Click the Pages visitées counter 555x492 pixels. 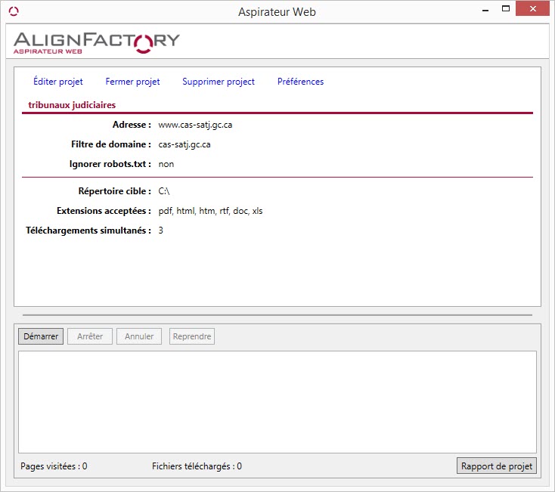54,466
